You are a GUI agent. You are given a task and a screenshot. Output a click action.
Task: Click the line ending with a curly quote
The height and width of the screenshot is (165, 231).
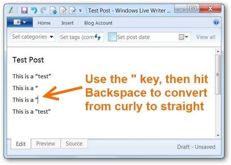(25, 88)
